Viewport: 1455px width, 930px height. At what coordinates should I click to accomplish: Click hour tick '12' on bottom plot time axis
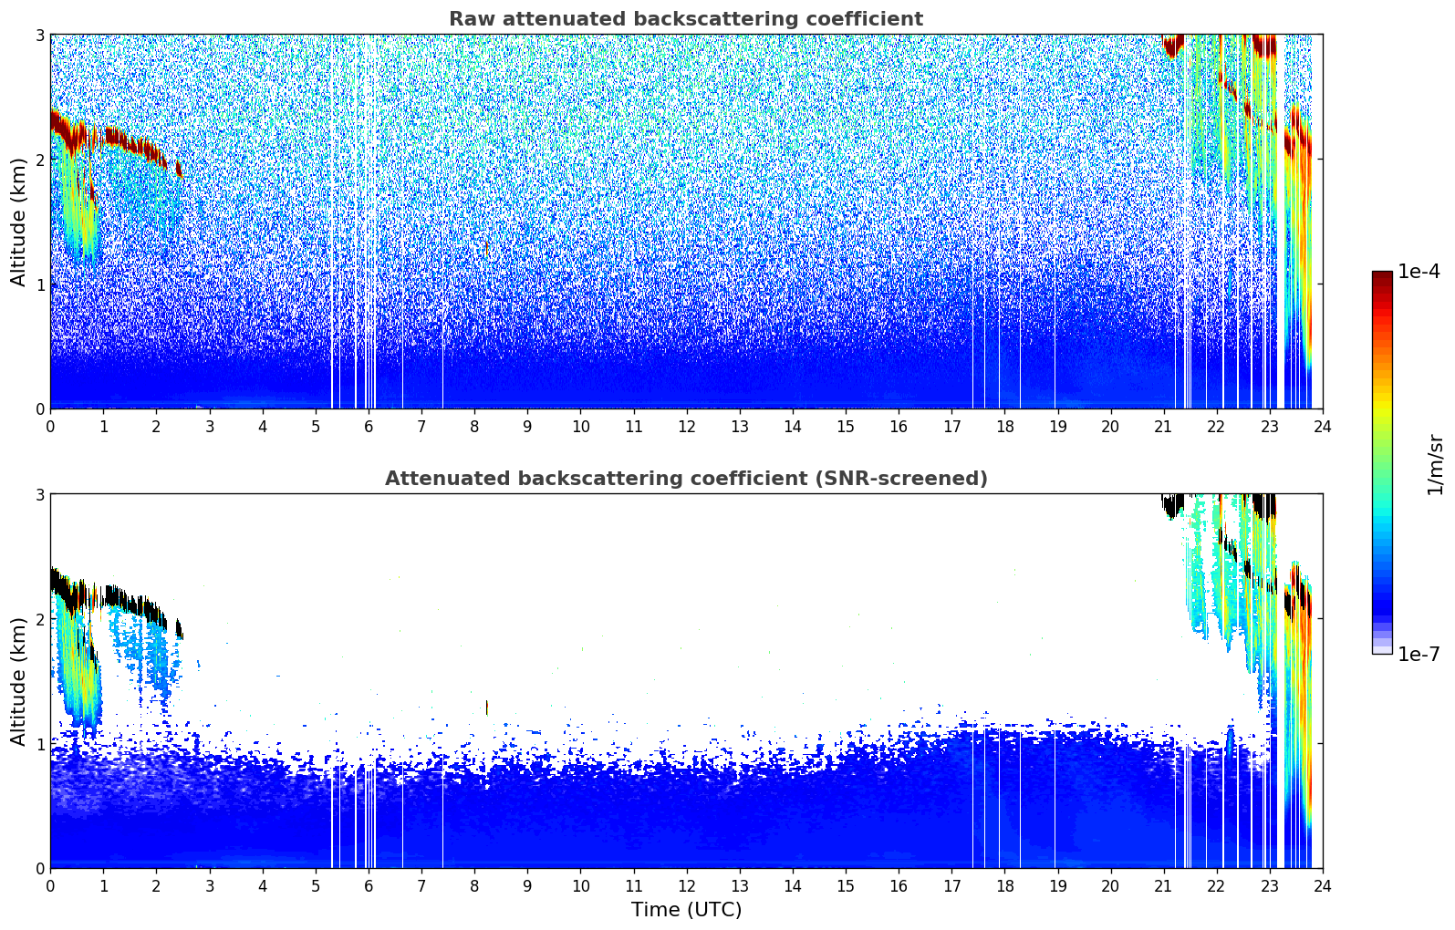coord(686,885)
